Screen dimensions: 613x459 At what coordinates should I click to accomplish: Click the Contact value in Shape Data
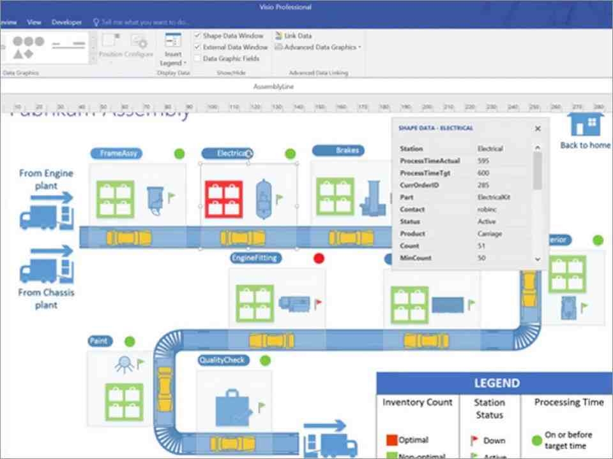click(487, 209)
